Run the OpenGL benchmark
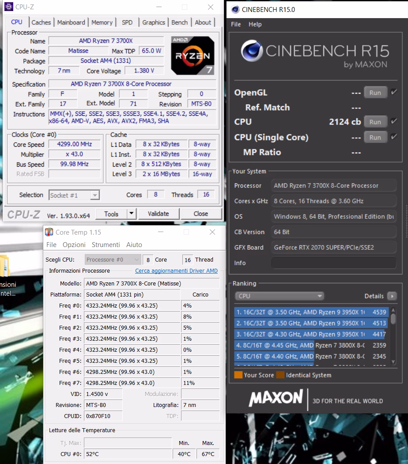The height and width of the screenshot is (464, 408). [x=375, y=93]
